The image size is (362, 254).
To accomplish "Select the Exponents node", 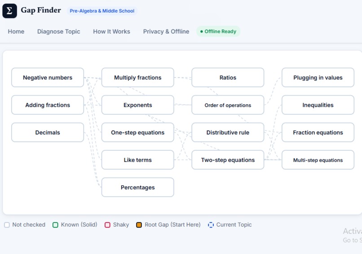I will 137,105.
